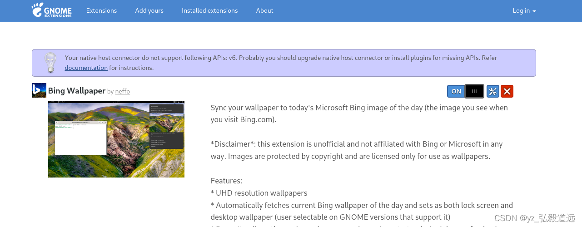Viewport: 582px width, 227px height.
Task: Click the Bing Wallpaper title link
Action: [77, 91]
